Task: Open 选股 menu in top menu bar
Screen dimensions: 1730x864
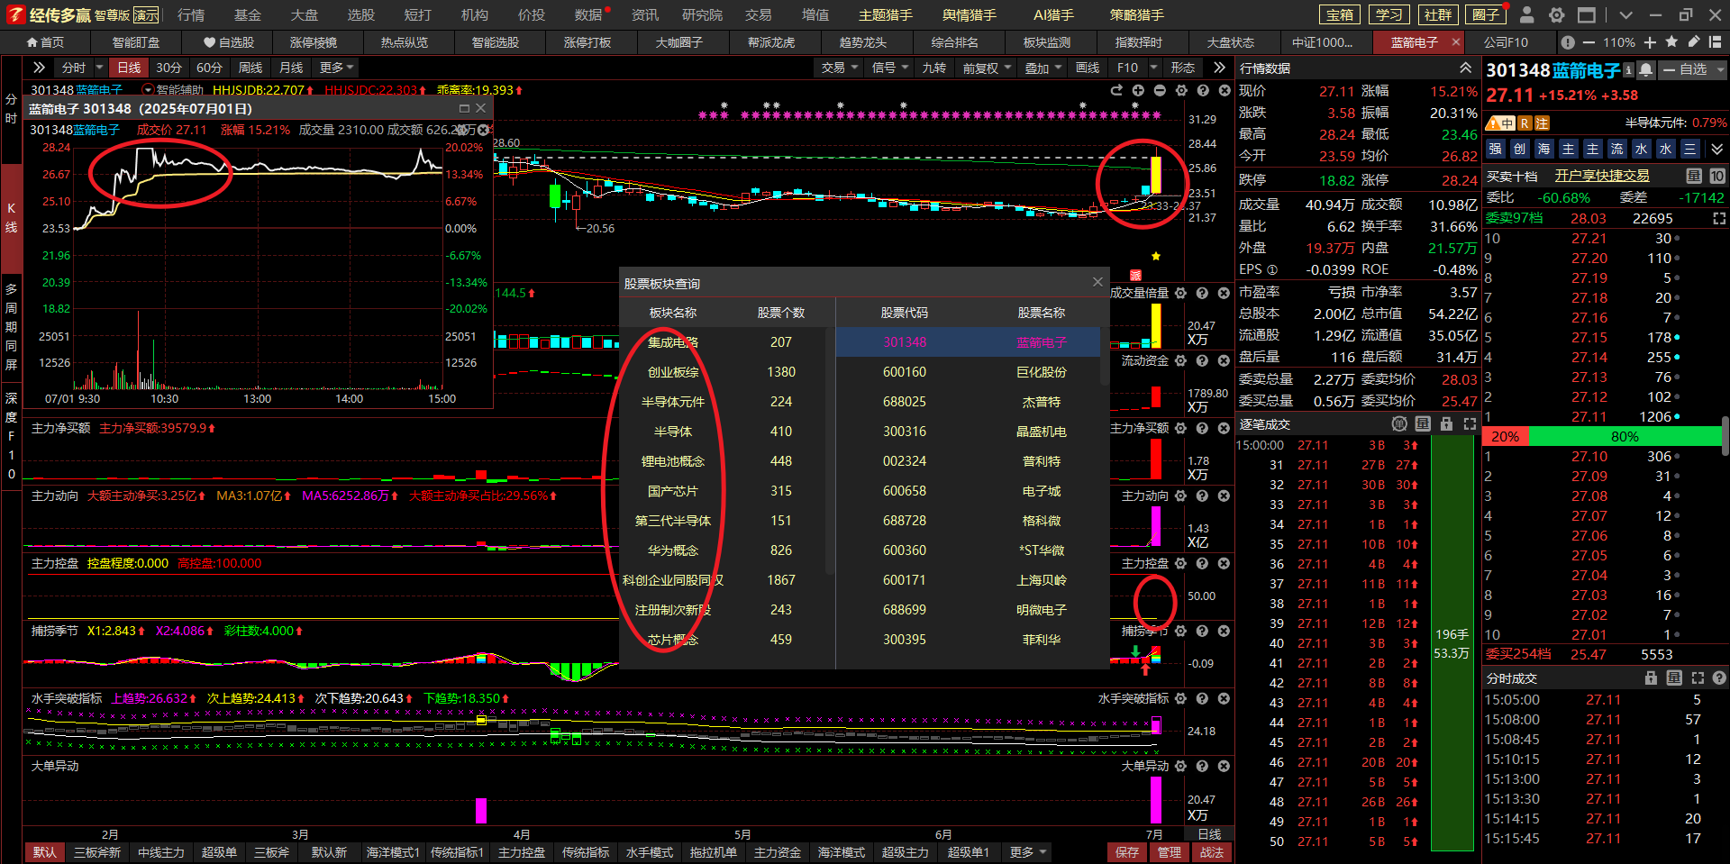Action: pos(361,14)
